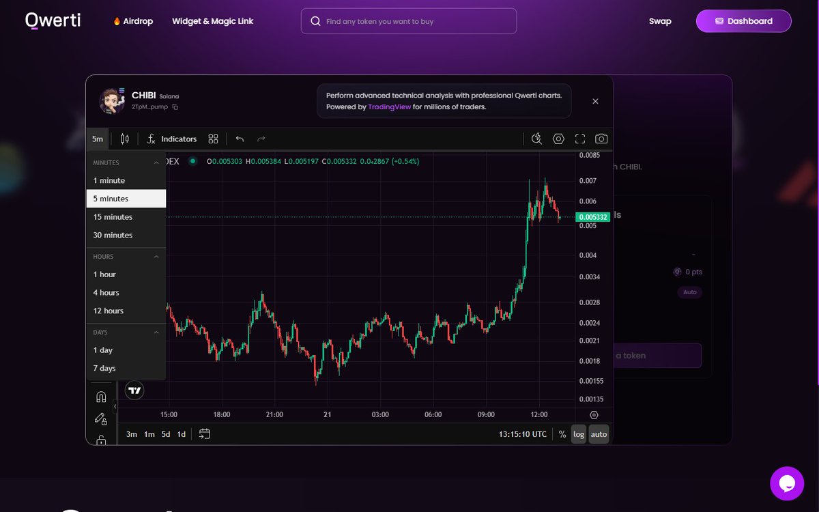Take a chart snapshot with camera icon
Viewport: 819px width, 512px height.
tap(601, 139)
